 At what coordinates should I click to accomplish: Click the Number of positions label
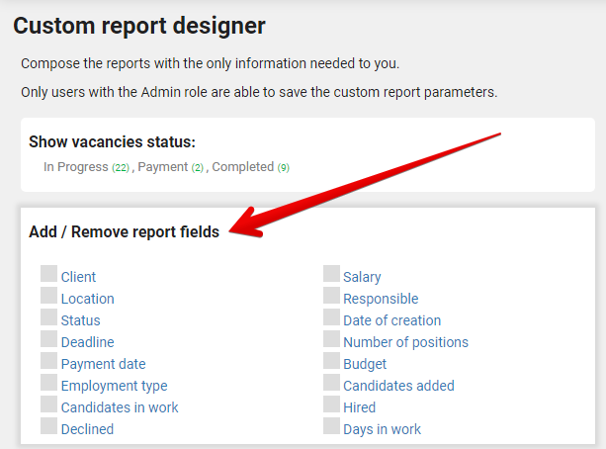coord(405,342)
